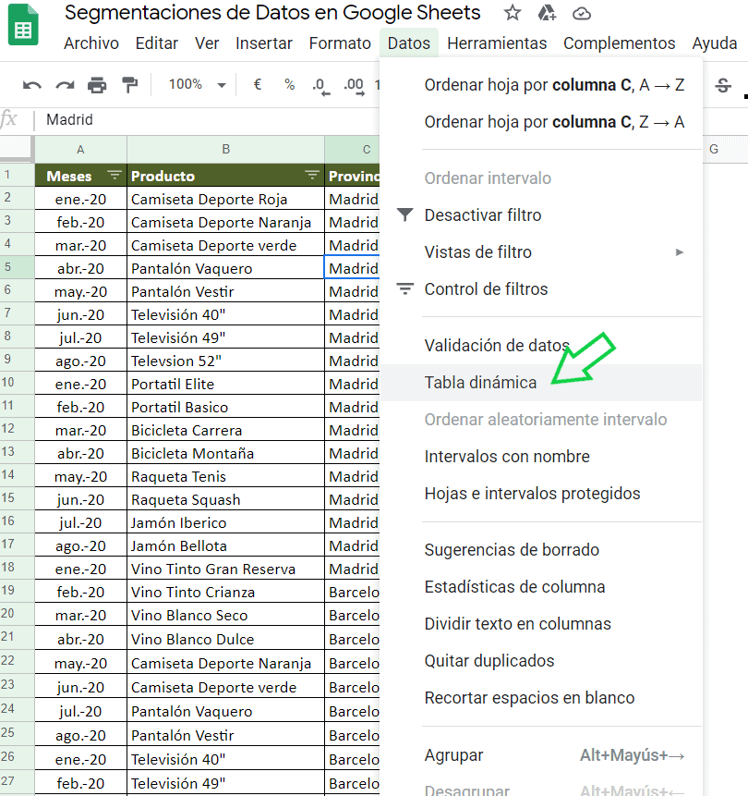
Task: Open the 100% zoom dropdown
Action: (x=198, y=84)
